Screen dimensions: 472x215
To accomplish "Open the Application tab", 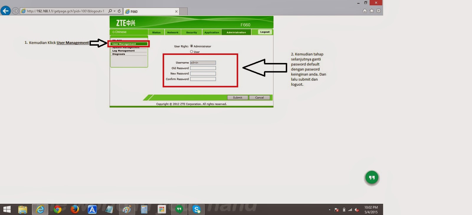I will pyautogui.click(x=212, y=32).
